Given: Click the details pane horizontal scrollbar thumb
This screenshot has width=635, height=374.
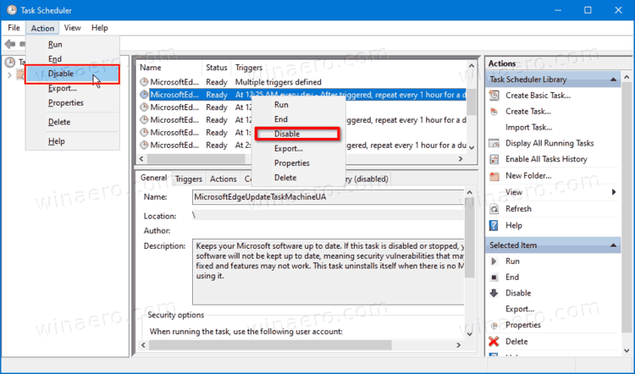Looking at the screenshot, I should pyautogui.click(x=270, y=345).
